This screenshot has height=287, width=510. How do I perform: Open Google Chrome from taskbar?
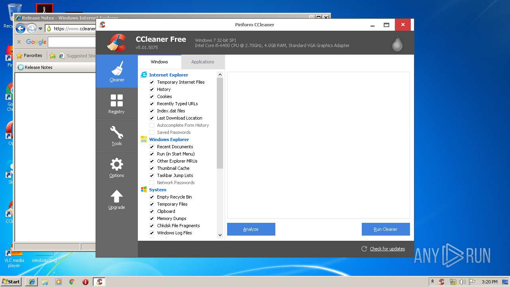tap(72, 282)
